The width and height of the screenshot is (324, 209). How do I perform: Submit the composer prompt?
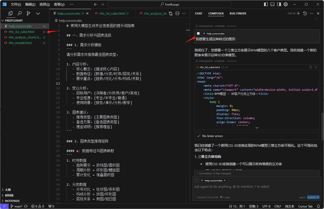coord(313,197)
